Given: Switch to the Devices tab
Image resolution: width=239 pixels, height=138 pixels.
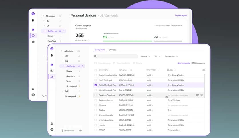Looking at the screenshot, I should pyautogui.click(x=112, y=50).
